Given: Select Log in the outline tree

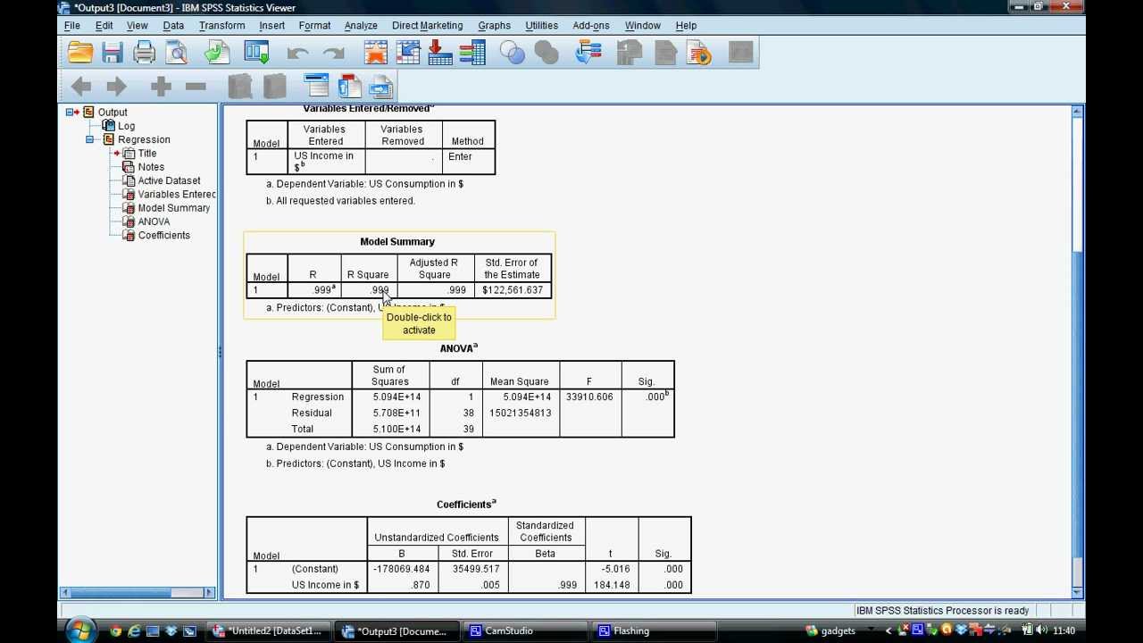Looking at the screenshot, I should [x=126, y=126].
